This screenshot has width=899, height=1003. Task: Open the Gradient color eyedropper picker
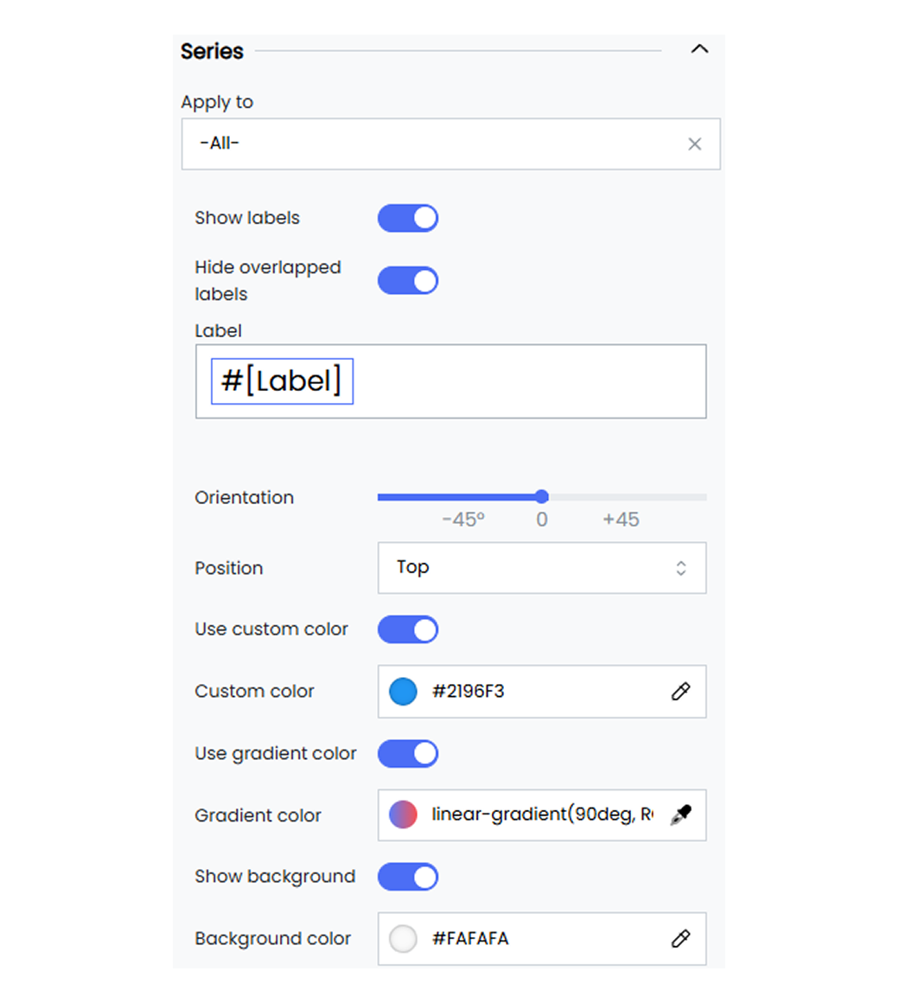pos(681,815)
